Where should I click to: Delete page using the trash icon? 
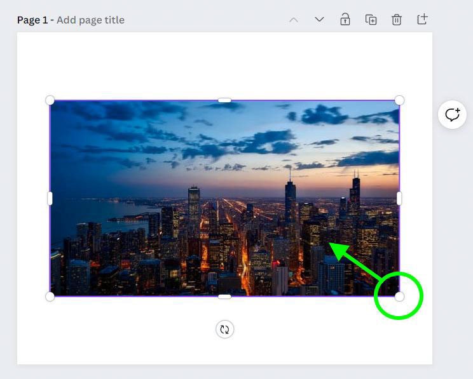(396, 20)
